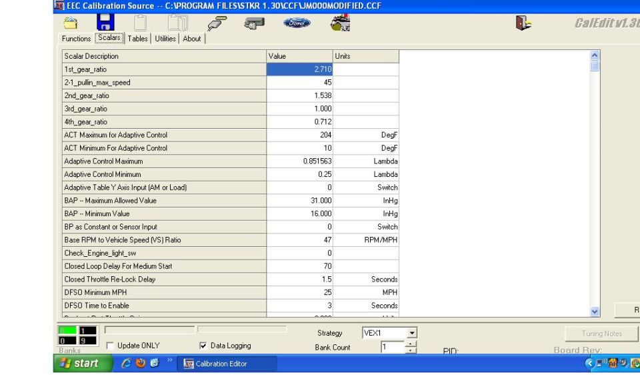This screenshot has height=375, width=640.
Task: Click scalar list scroll up arrow
Action: pos(595,55)
